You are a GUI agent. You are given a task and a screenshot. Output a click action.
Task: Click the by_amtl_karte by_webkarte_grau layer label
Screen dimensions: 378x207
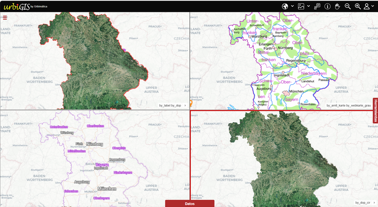tap(348, 106)
